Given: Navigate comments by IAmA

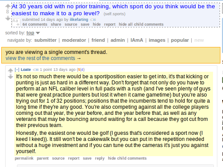Looking at the screenshot, I should [x=137, y=40].
